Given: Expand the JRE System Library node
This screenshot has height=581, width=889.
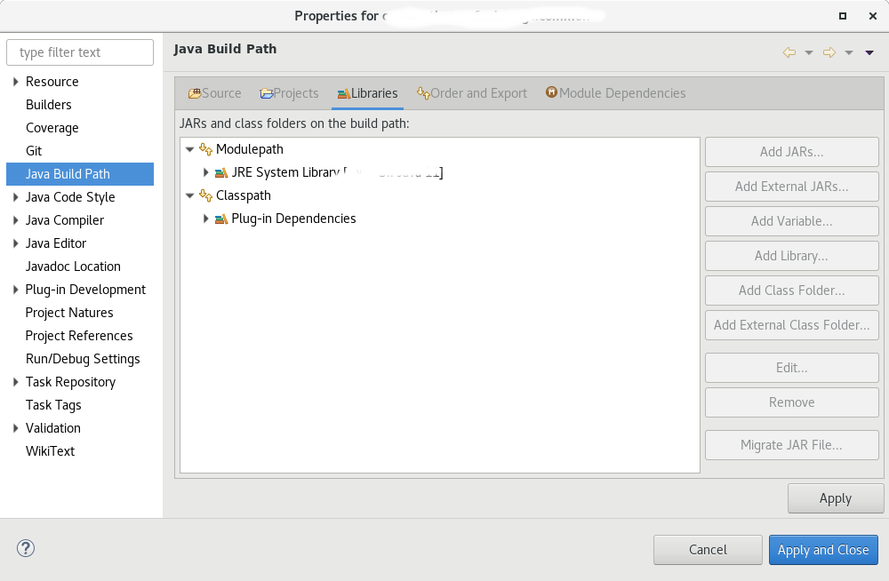Looking at the screenshot, I should (x=206, y=172).
